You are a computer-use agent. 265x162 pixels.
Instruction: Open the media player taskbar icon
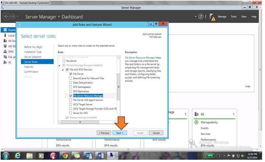tap(41, 156)
